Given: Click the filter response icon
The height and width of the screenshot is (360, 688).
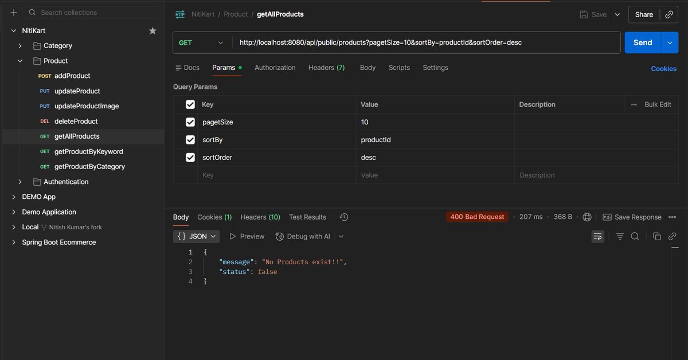Looking at the screenshot, I should [x=620, y=236].
